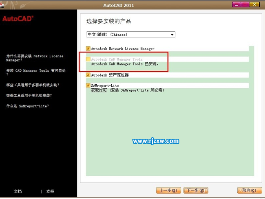This screenshot has height=199, width=265.
Task: Go back with 上一步(B) button
Action: tap(168, 190)
